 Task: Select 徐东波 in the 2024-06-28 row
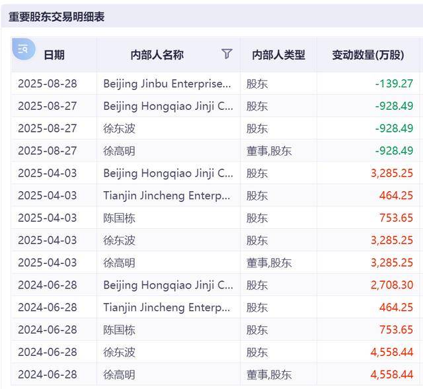click(x=119, y=353)
